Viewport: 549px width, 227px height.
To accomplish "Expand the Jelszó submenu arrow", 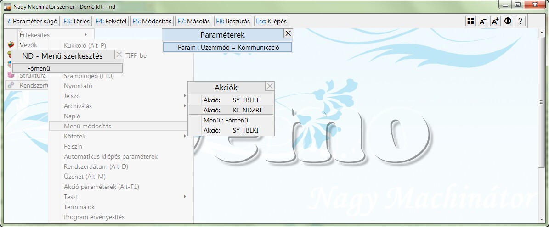I will pyautogui.click(x=185, y=96).
